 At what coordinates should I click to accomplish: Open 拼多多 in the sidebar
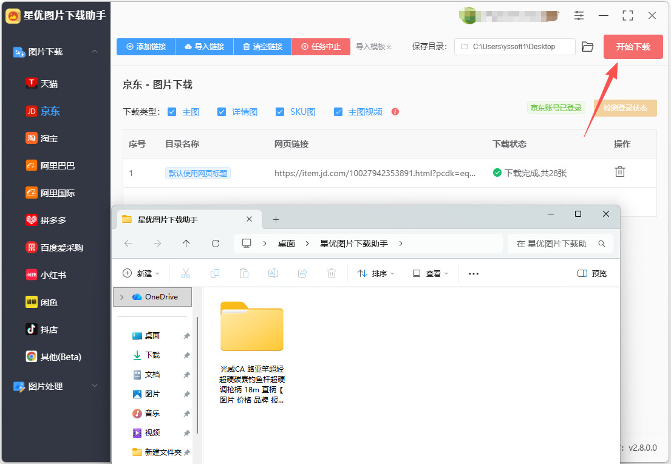pyautogui.click(x=46, y=220)
